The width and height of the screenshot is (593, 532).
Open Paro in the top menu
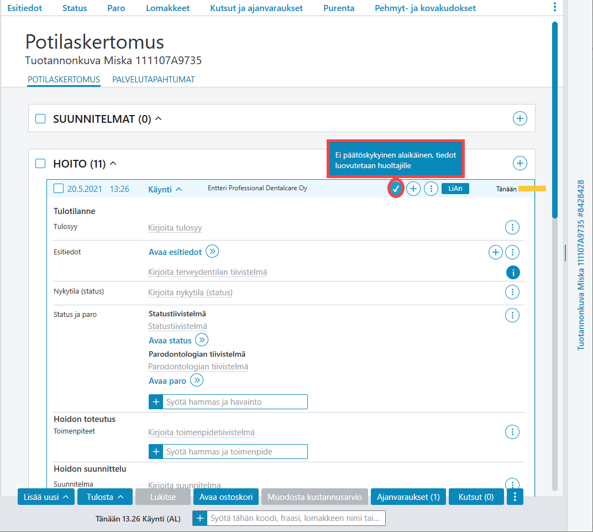click(116, 8)
